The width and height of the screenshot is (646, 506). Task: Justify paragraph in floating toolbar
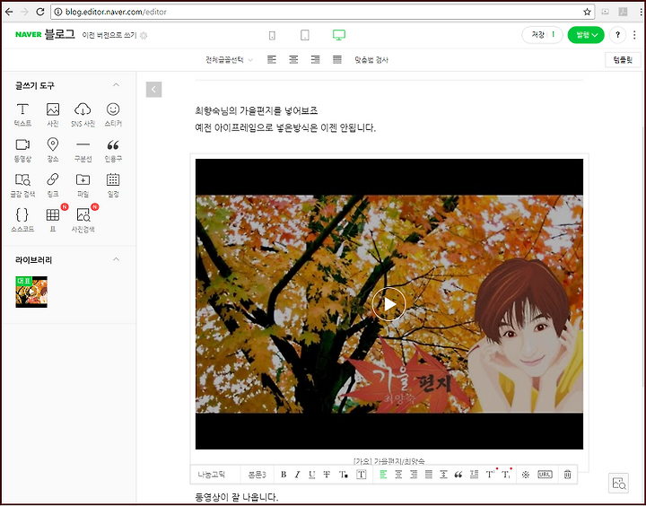(429, 475)
